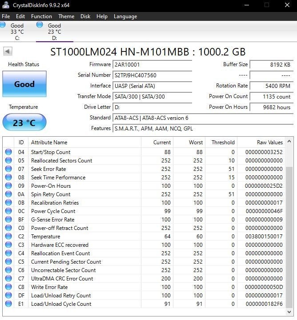Screen dimensions: 297x320
Task: Minimize the CrystalDiskInfo window
Action: (247, 5)
